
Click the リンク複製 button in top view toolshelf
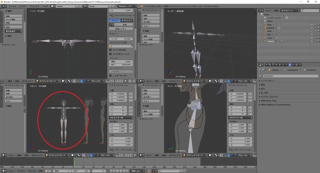[x=13, y=19]
